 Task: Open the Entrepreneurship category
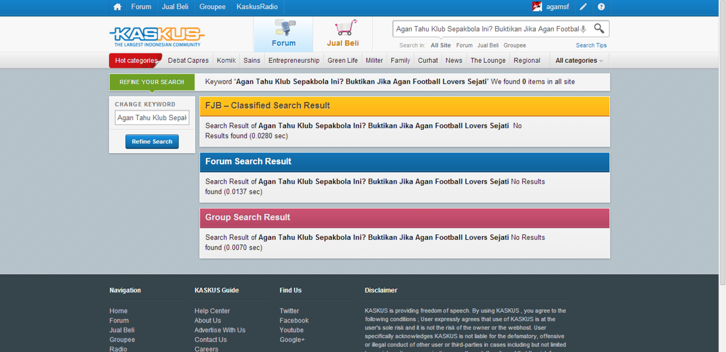tap(294, 61)
